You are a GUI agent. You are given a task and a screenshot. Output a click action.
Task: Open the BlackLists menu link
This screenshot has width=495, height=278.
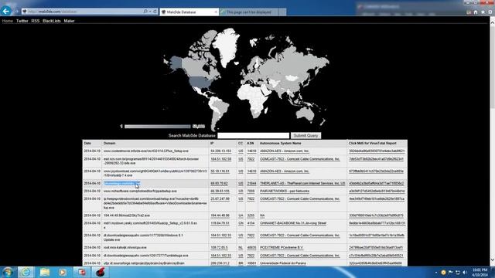[52, 21]
